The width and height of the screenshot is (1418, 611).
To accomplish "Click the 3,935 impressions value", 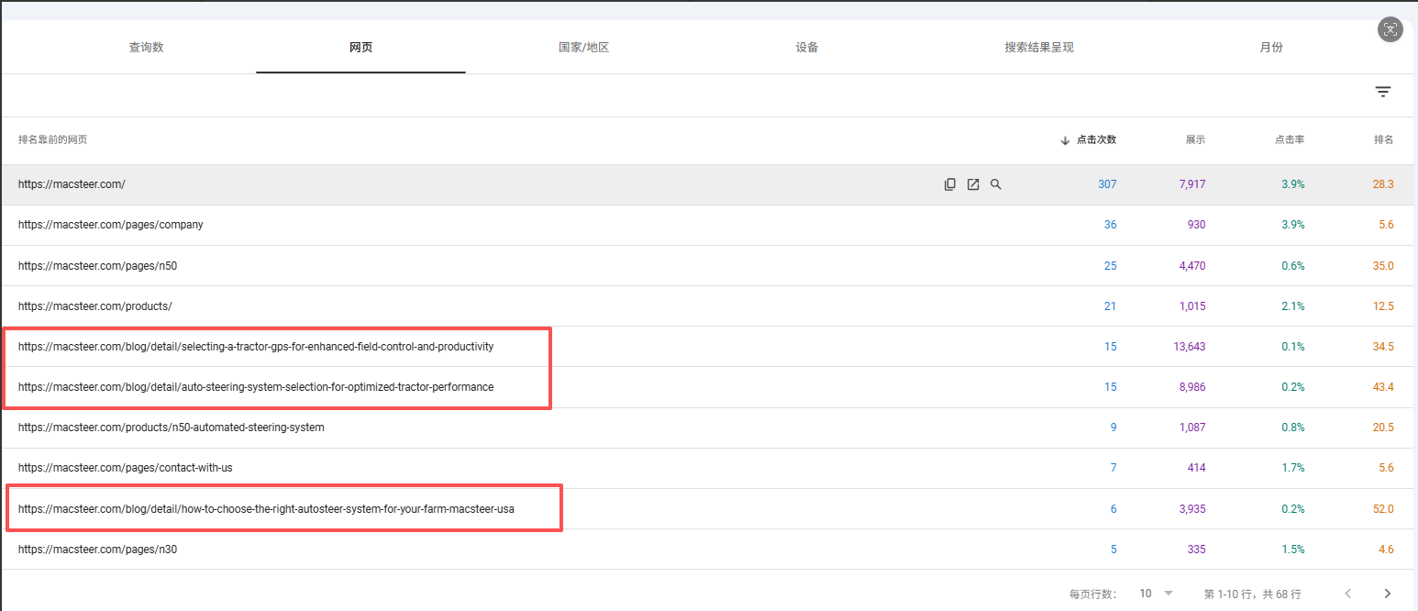I will coord(1192,509).
